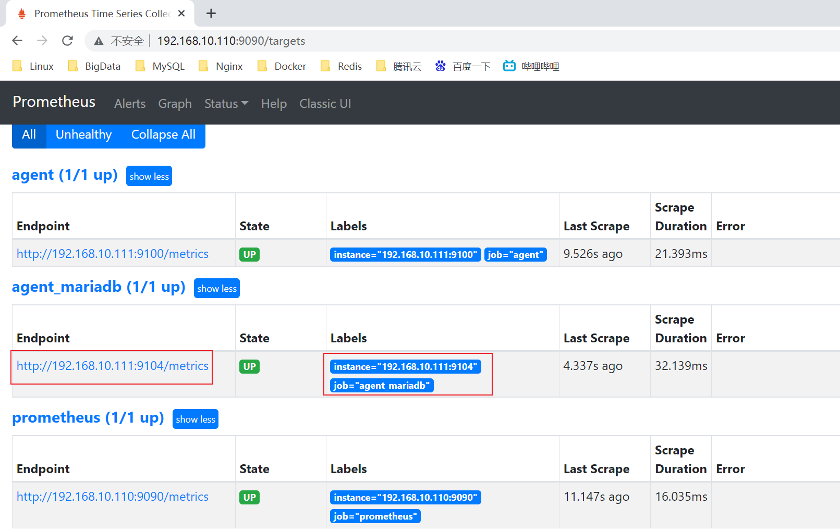This screenshot has height=531, width=840.
Task: Open the 腾讯云 bookmark folder
Action: (x=399, y=66)
